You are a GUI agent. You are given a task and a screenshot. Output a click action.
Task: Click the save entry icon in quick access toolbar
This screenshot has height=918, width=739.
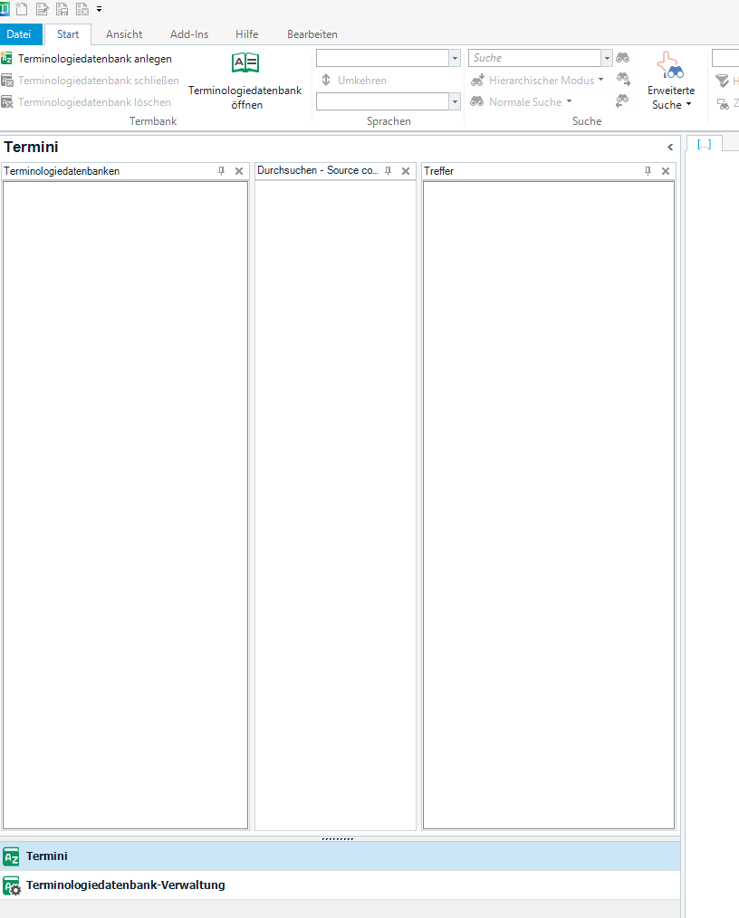coord(62,9)
